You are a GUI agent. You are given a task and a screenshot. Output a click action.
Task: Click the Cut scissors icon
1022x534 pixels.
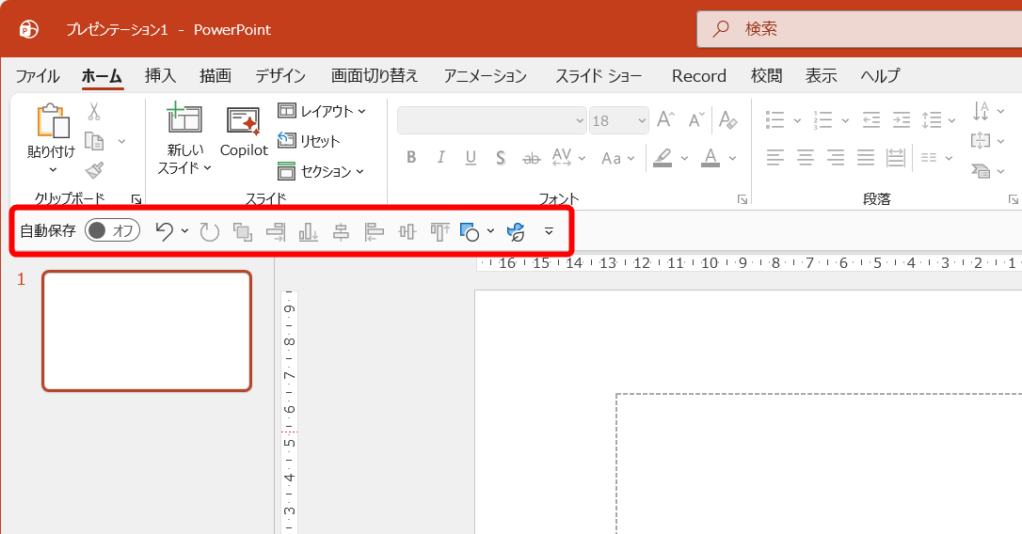pyautogui.click(x=94, y=111)
